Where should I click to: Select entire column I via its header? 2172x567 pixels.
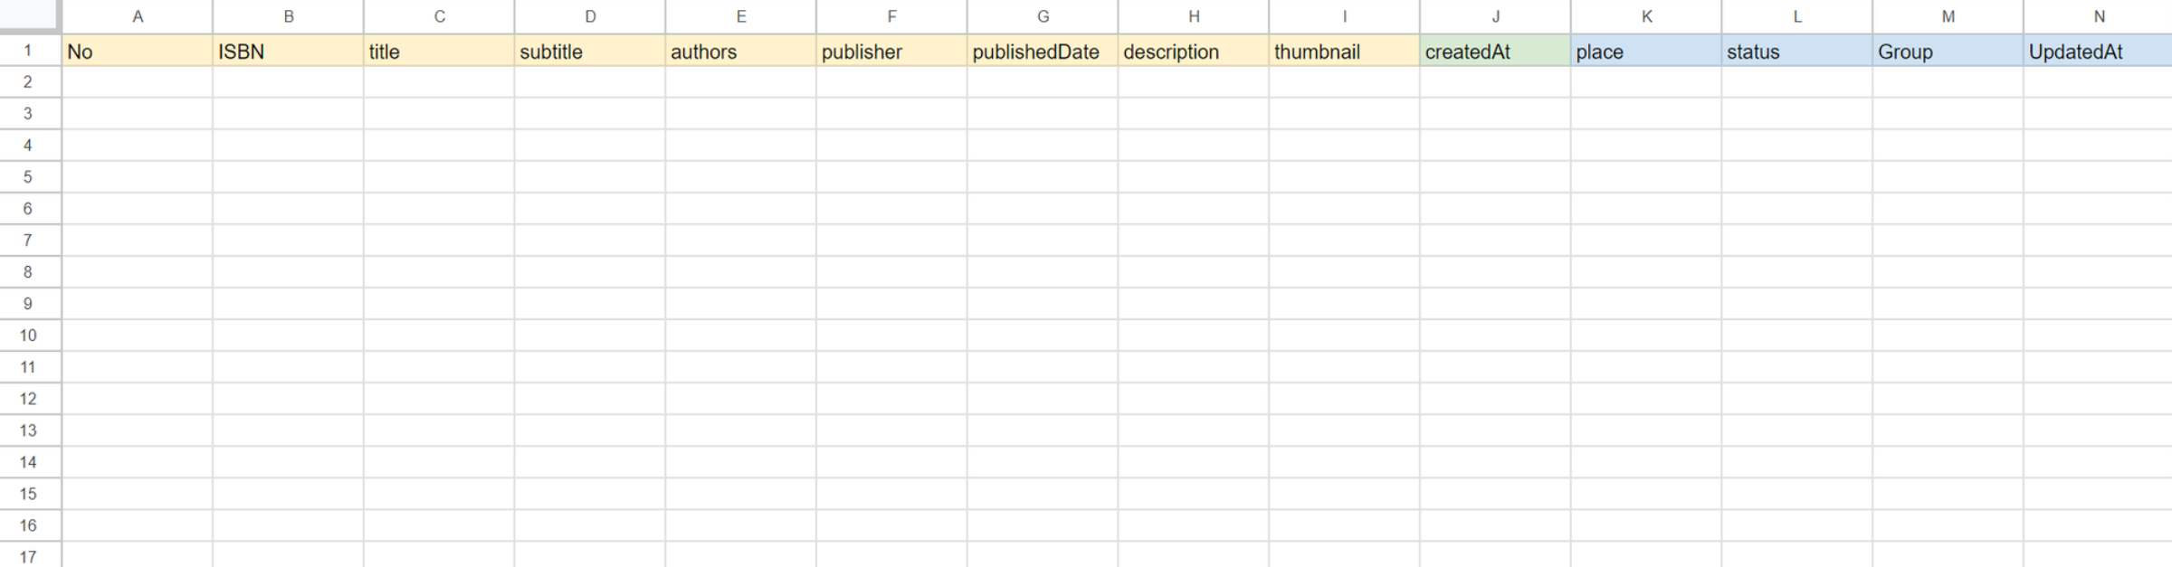click(x=1344, y=16)
